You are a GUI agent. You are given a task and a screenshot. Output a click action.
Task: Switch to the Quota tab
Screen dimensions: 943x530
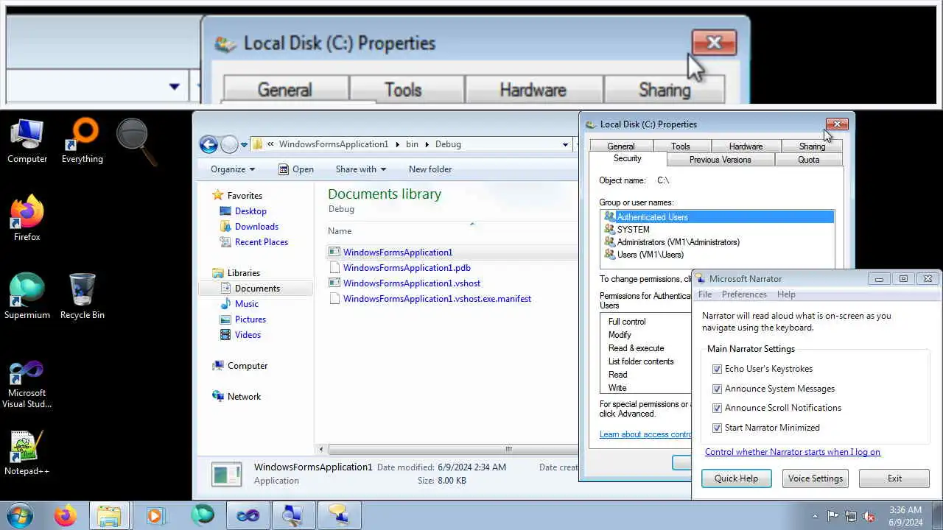808,160
